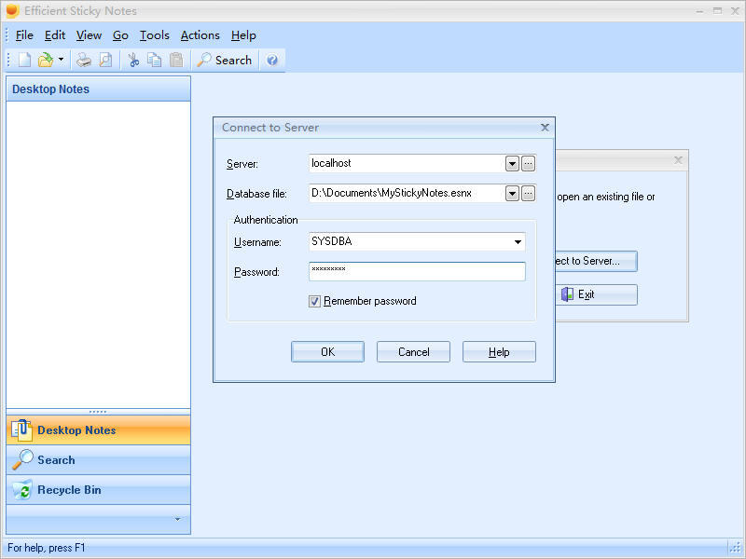Click the Print toolbar icon
This screenshot has width=746, height=559.
[84, 61]
